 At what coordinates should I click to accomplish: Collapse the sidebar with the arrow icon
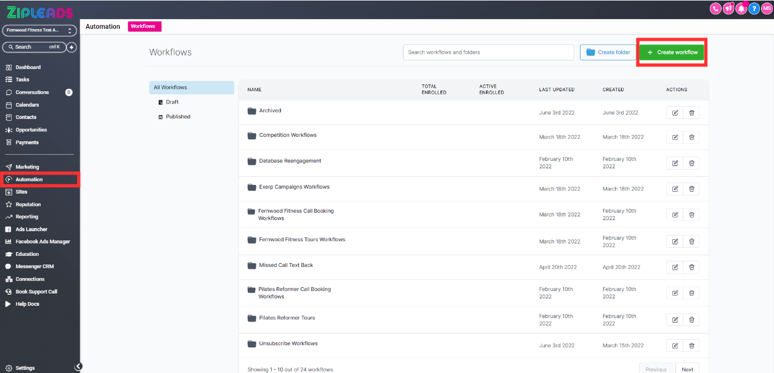pyautogui.click(x=78, y=366)
